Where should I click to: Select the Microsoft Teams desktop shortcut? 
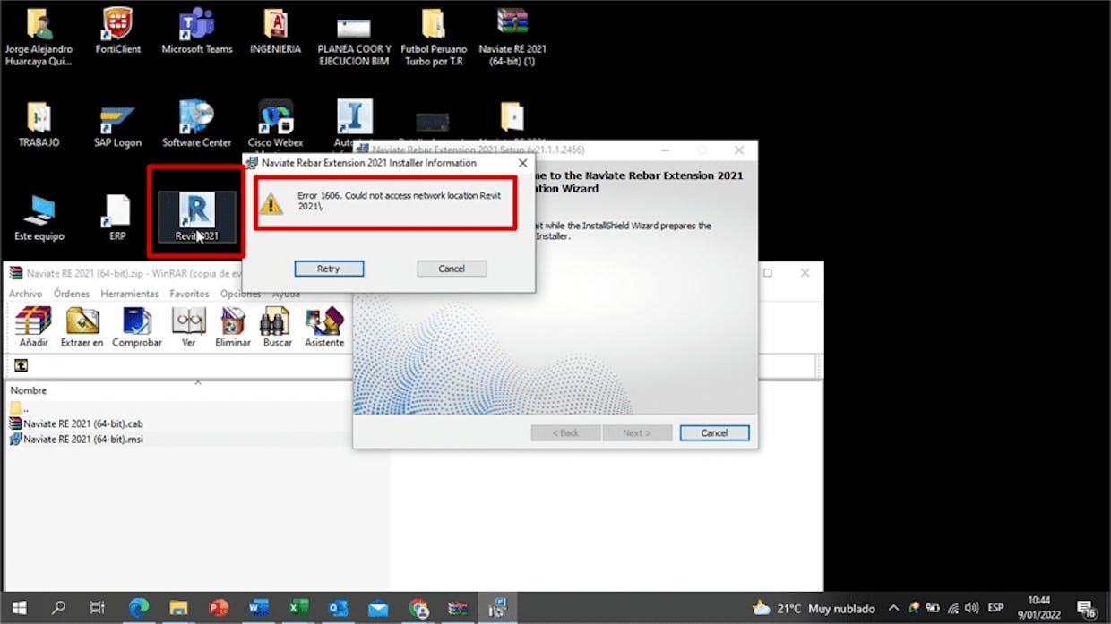[197, 32]
